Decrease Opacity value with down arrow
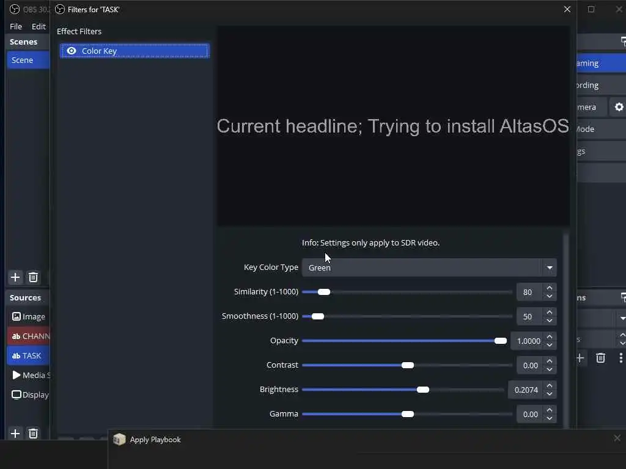 550,345
